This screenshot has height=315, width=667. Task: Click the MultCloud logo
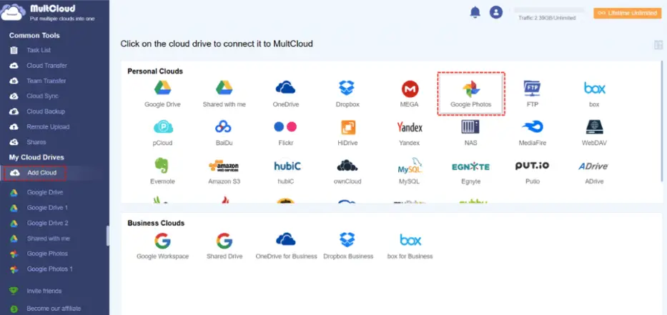point(48,12)
